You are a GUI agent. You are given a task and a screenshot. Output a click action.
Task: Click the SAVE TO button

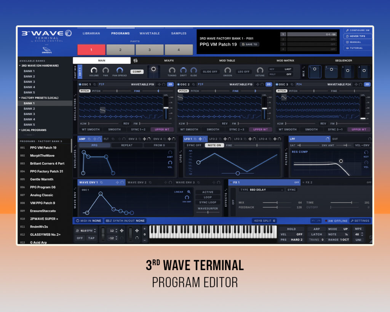pos(249,44)
